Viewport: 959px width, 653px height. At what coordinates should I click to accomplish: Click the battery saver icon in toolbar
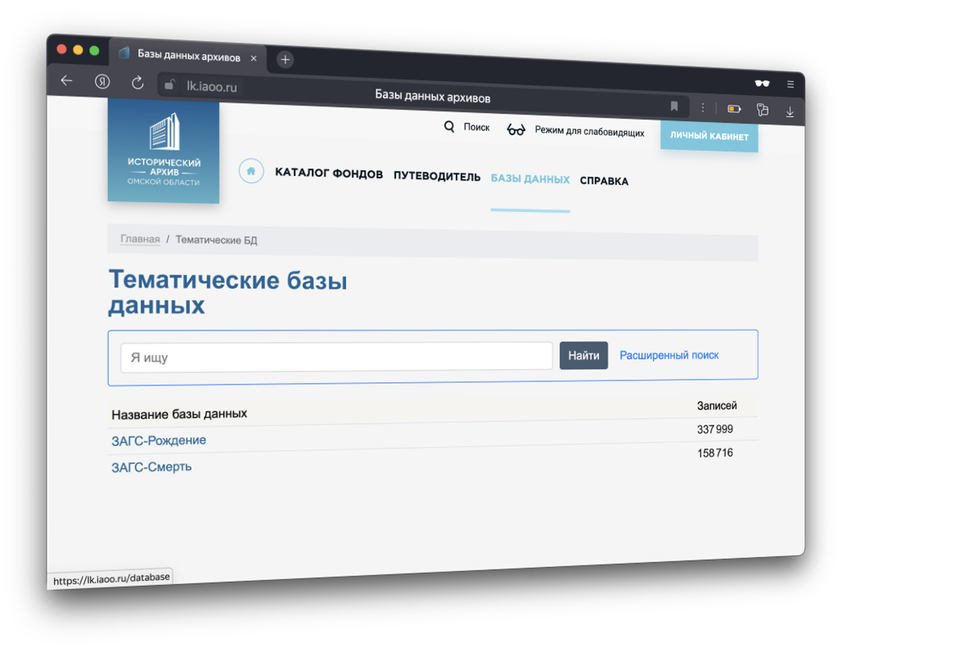click(x=734, y=109)
